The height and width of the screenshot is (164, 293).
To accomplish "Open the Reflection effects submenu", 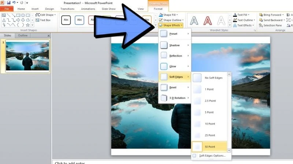I will [175, 56].
